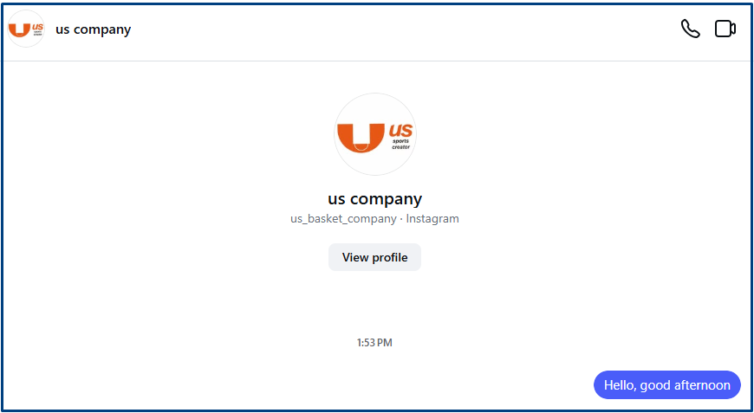Open the conversation details via the header avatar
754x413 pixels.
coord(26,29)
